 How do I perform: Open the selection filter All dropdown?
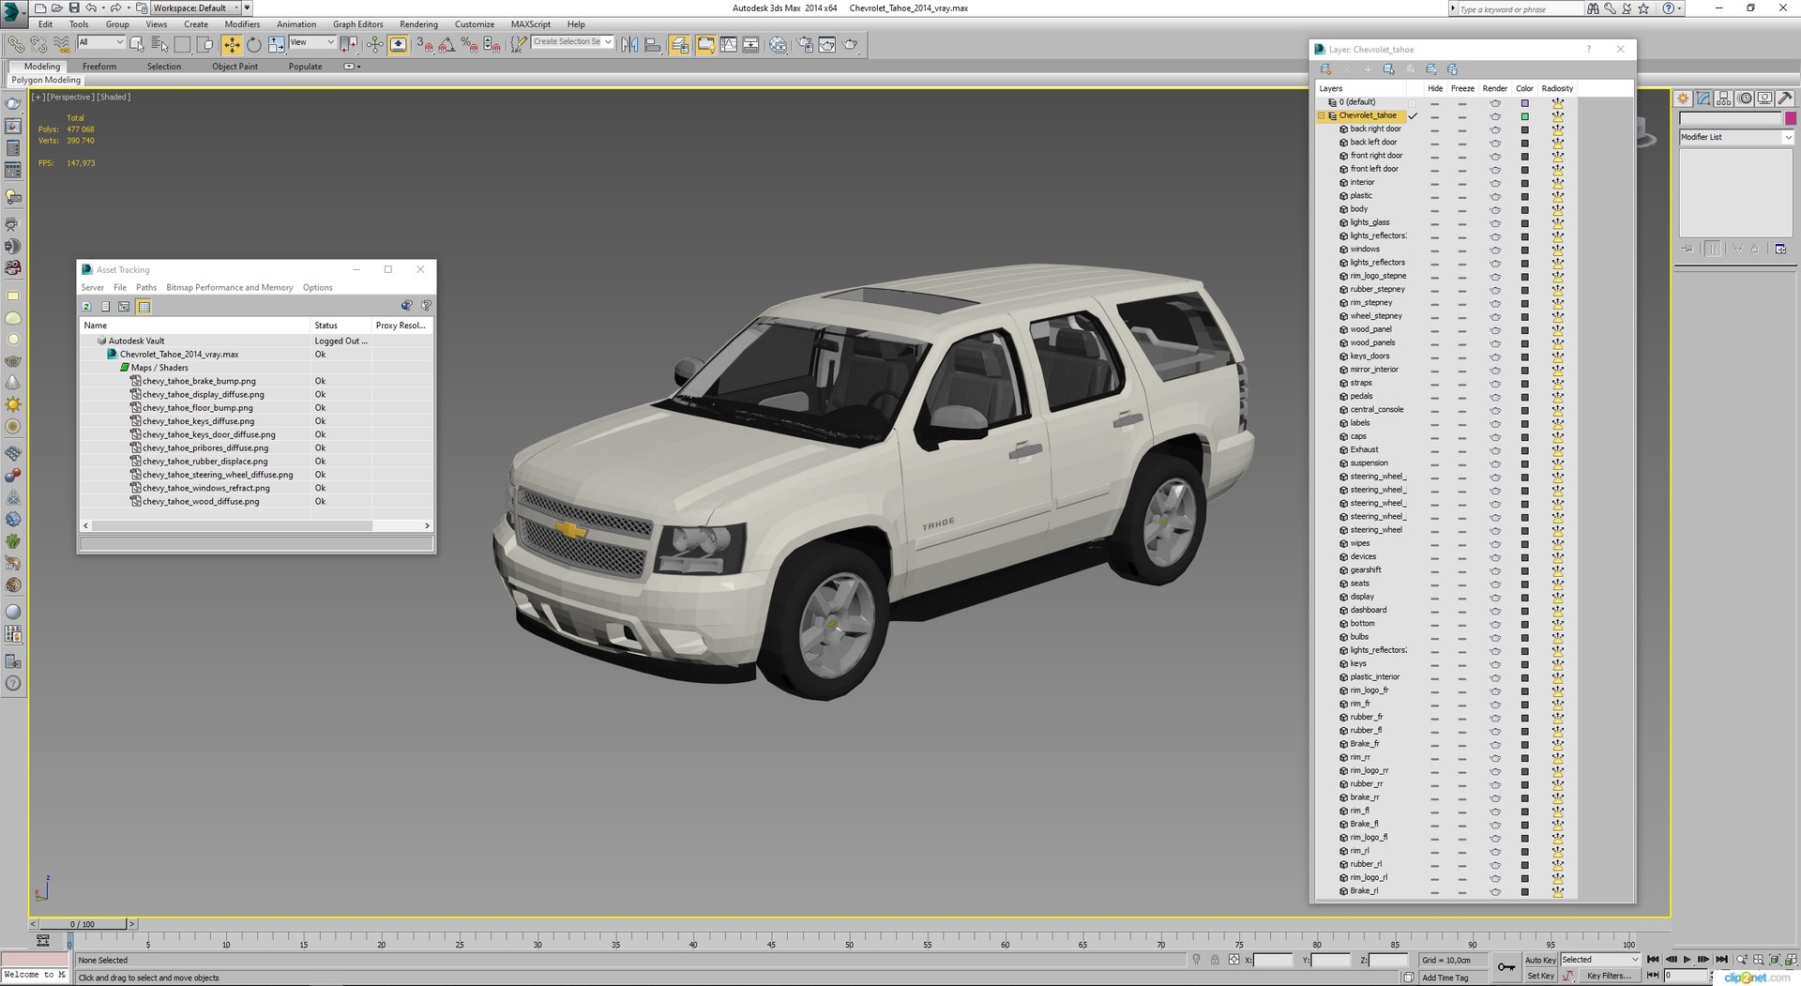click(101, 42)
